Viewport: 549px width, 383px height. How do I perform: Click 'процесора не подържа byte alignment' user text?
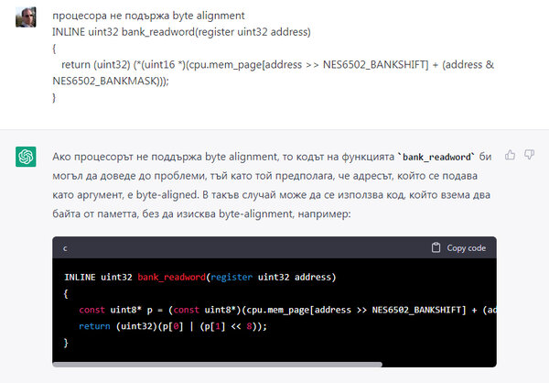148,16
